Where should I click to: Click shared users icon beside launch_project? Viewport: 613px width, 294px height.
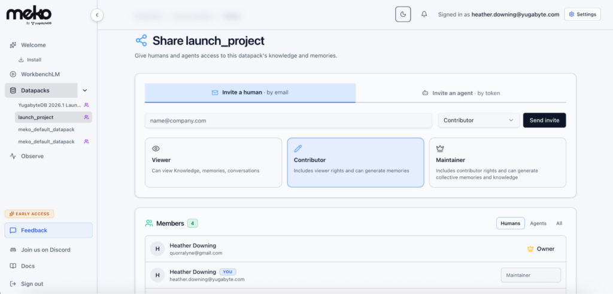point(86,117)
